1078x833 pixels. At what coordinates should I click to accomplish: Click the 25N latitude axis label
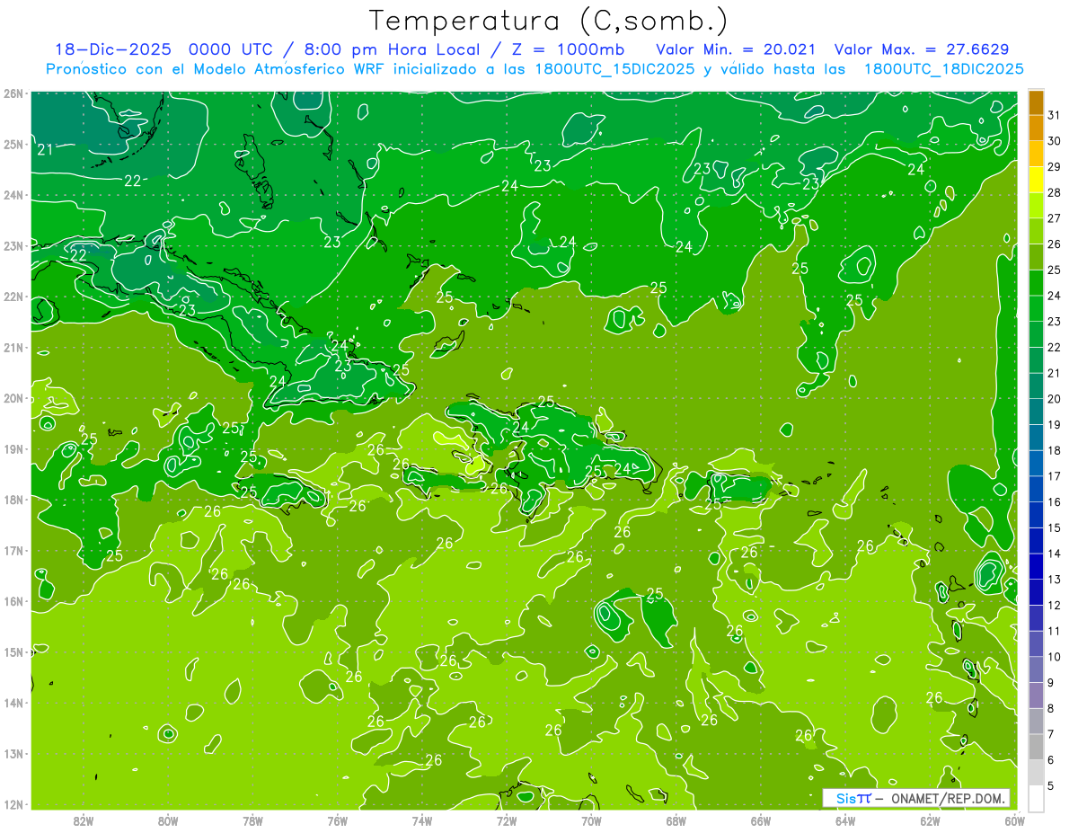point(13,144)
